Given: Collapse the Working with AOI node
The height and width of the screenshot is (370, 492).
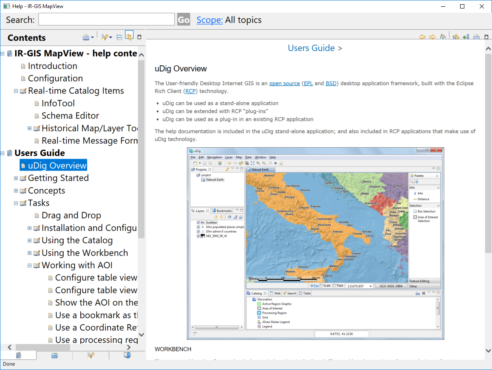Looking at the screenshot, I should [x=30, y=266].
